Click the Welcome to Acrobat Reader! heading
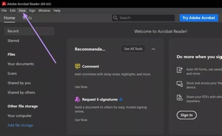This screenshot has width=222, height=136. pos(161,31)
